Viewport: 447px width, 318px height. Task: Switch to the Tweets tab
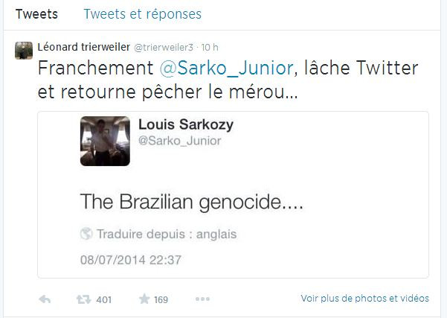[36, 14]
